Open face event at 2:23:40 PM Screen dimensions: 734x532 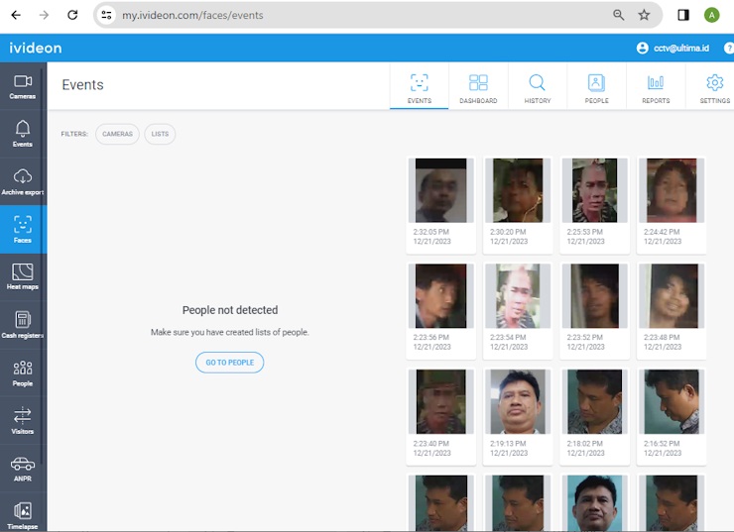pyautogui.click(x=441, y=416)
